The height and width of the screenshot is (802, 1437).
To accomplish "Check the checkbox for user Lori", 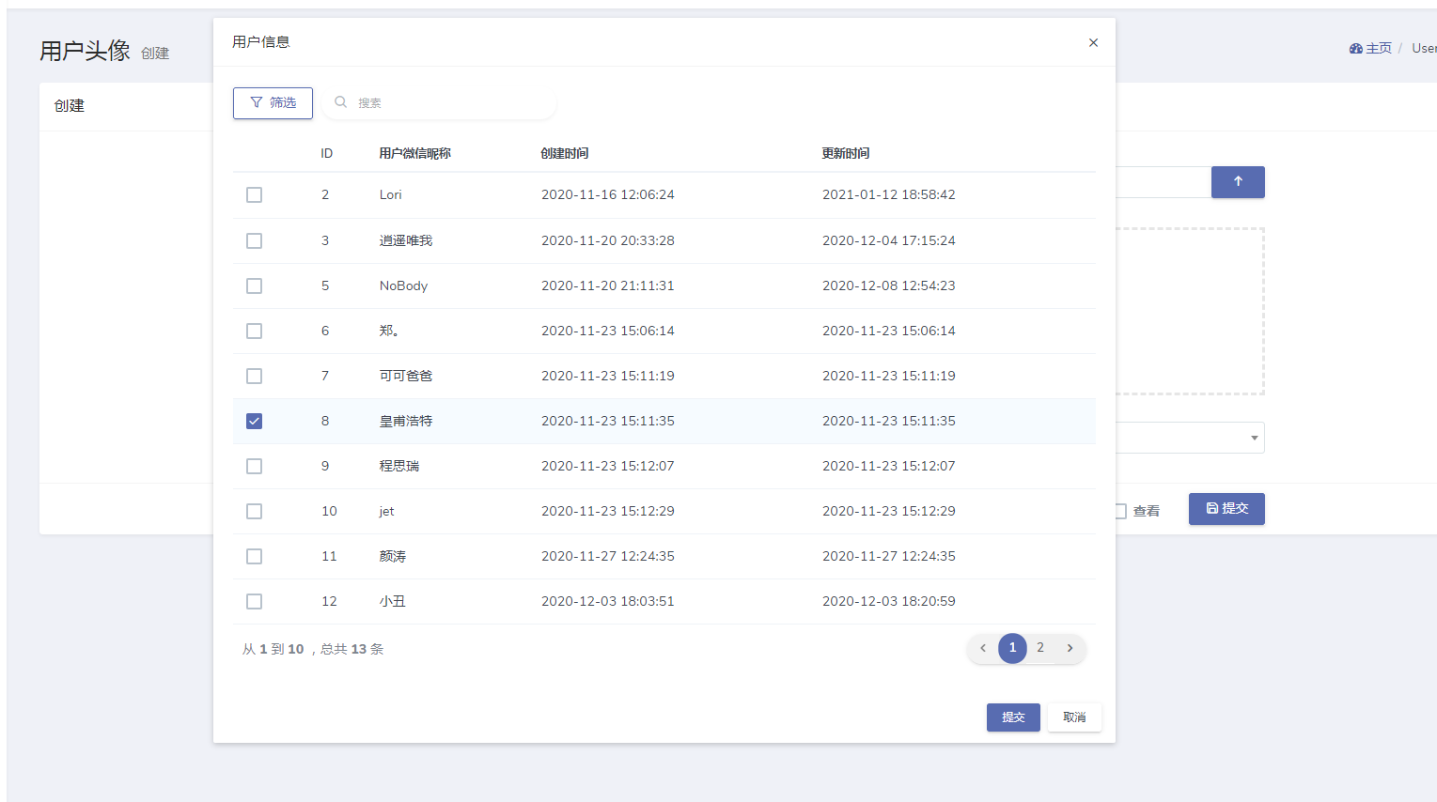I will tap(254, 194).
